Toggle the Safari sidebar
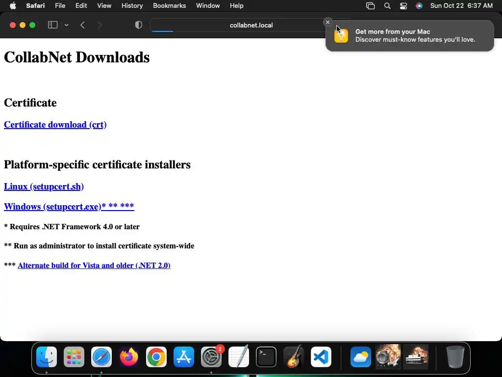 tap(52, 25)
